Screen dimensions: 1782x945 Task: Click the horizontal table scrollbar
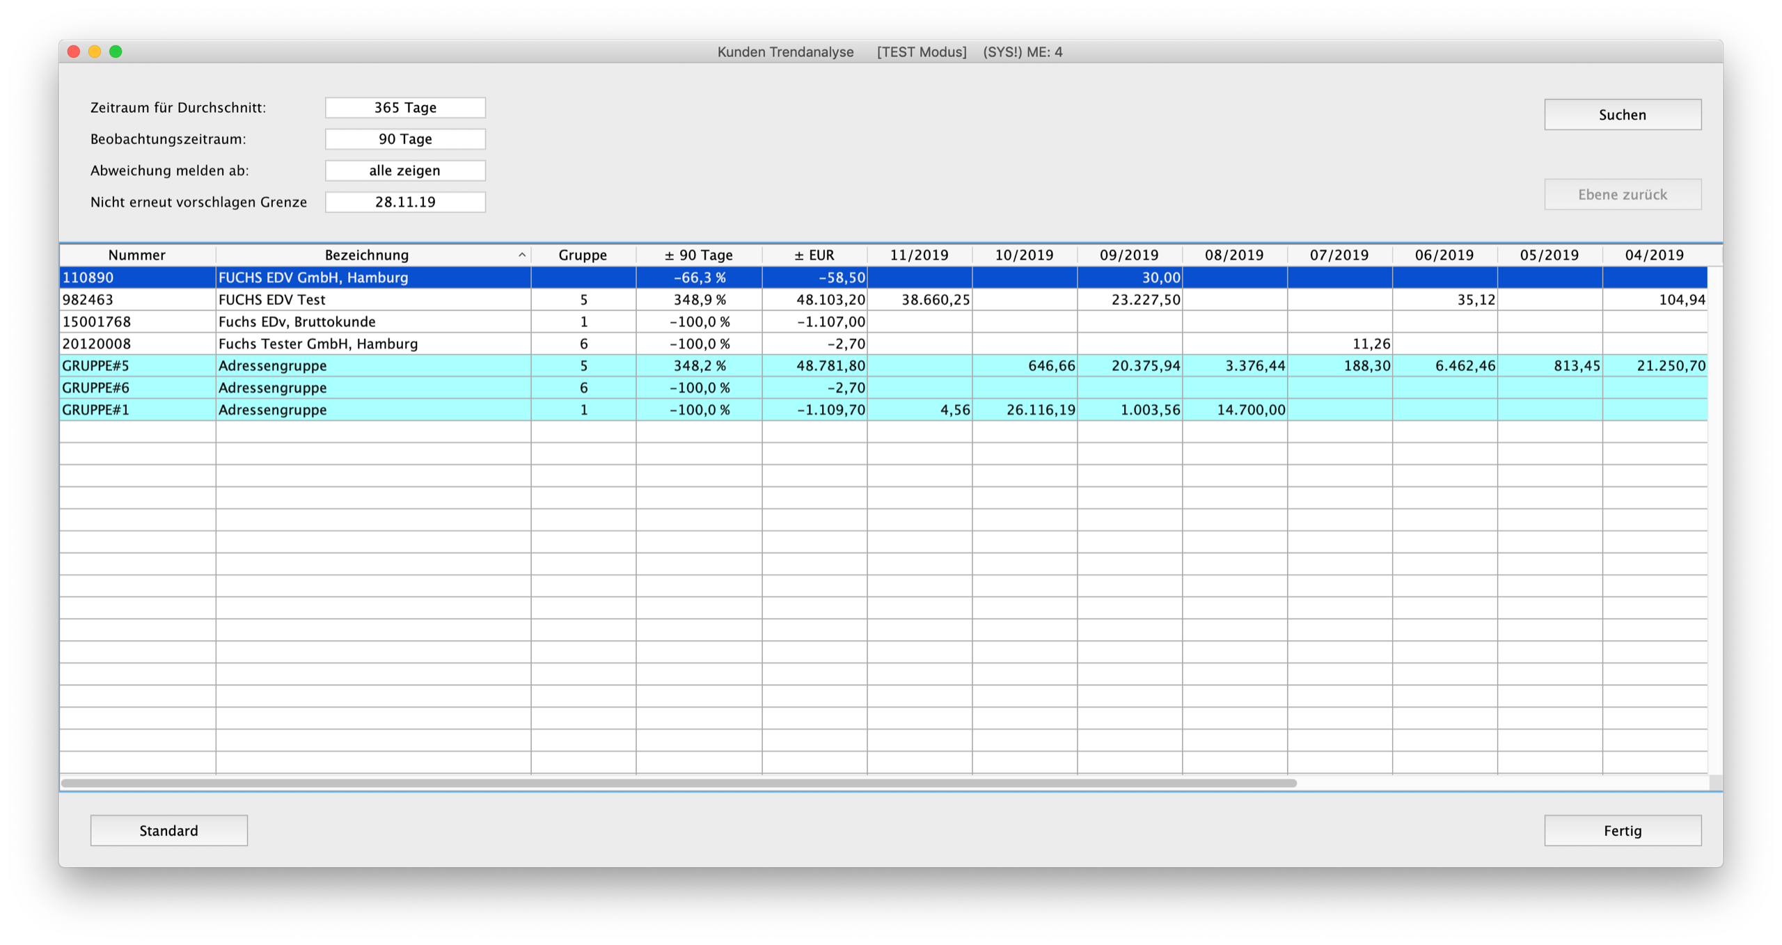coord(679,783)
